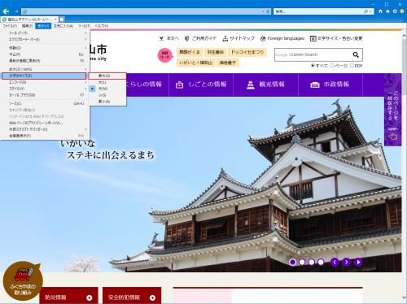Expand the 安全防犯情報 plus icon
407x304 pixels.
[152, 297]
